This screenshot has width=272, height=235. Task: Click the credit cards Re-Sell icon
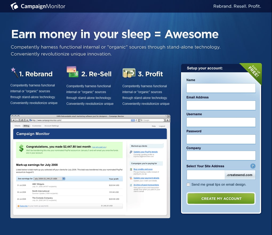(x=72, y=72)
